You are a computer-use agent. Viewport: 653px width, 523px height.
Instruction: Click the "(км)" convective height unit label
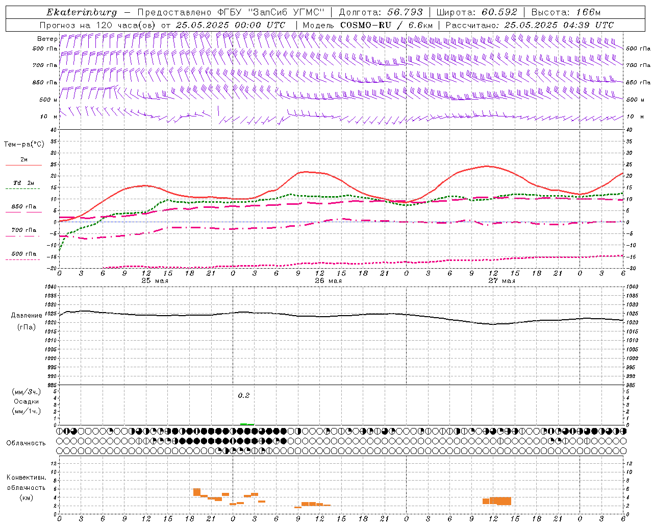[x=26, y=497]
